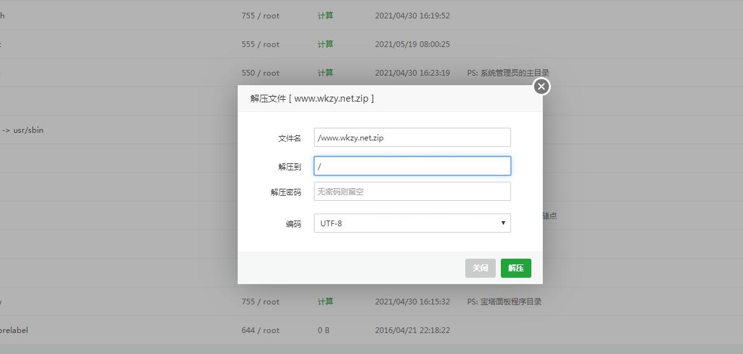Click 计算 in the 16:15:32 row
The image size is (743, 354).
tap(325, 301)
